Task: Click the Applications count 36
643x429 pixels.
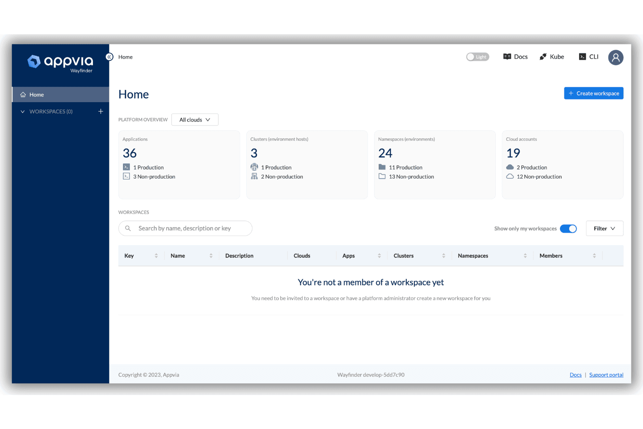Action: point(130,153)
